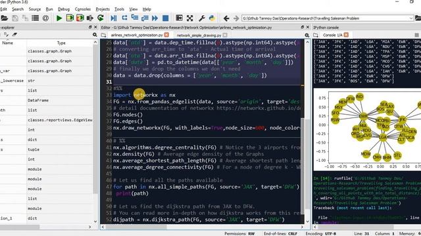Viewport: 421px width, 236px height.
Task: Click the editor horizontal scrollbar
Action: click(202, 227)
